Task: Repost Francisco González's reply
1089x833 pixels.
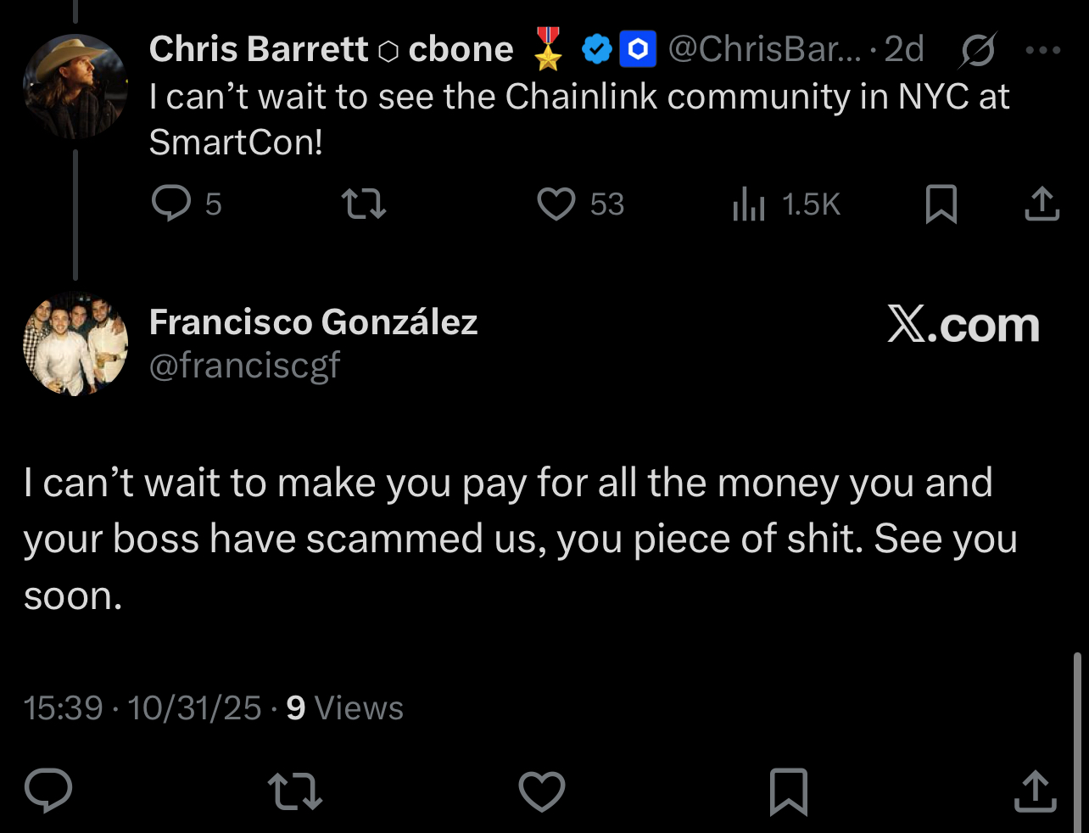Action: [294, 791]
